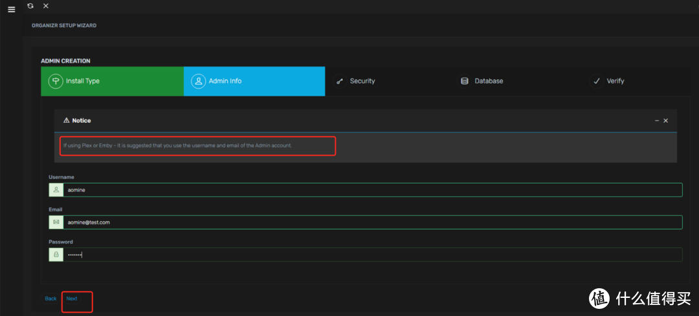
Task: Focus the Username input field
Action: coord(372,190)
